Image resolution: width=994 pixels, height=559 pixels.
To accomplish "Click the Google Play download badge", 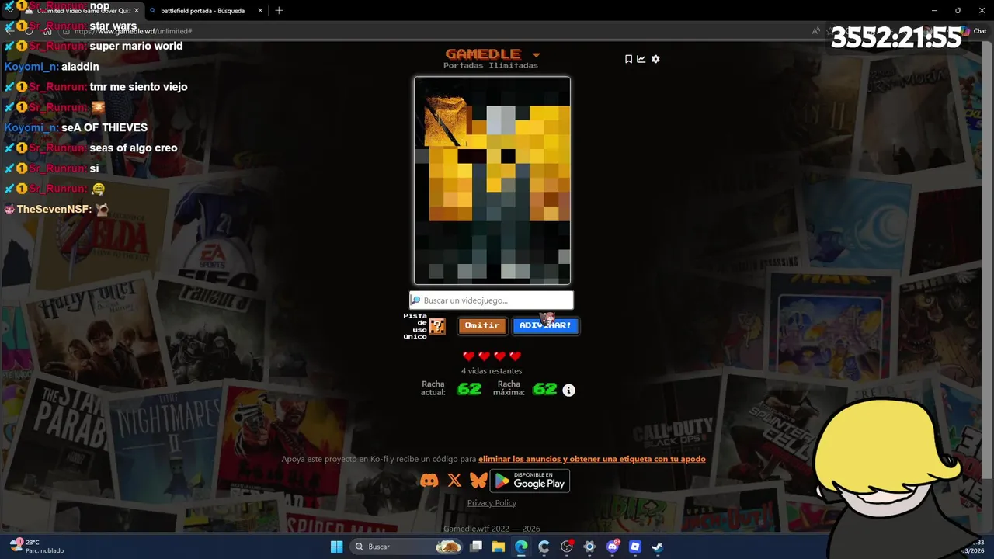I will click(530, 481).
